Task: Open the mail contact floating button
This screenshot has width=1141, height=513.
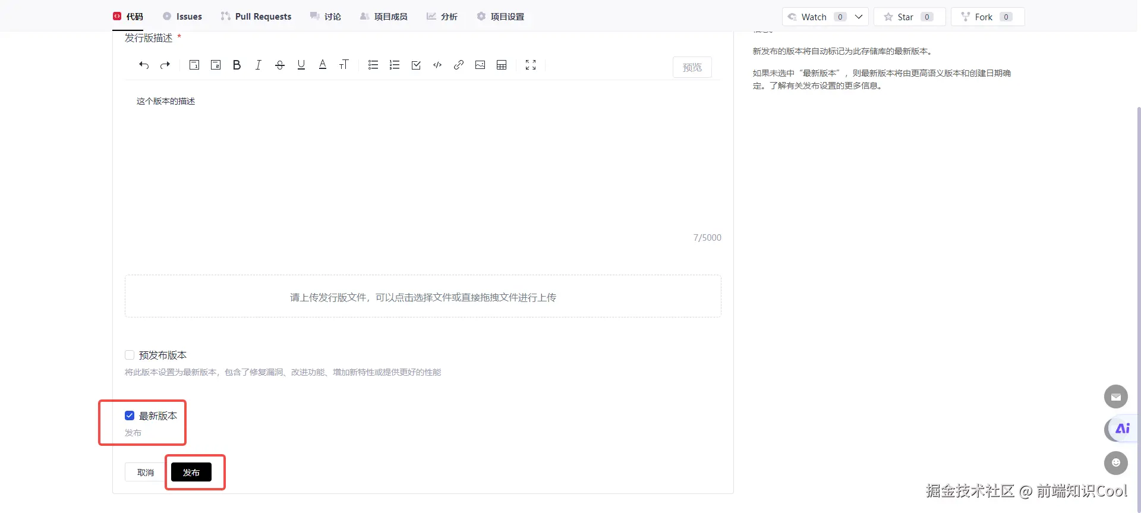Action: (x=1116, y=396)
